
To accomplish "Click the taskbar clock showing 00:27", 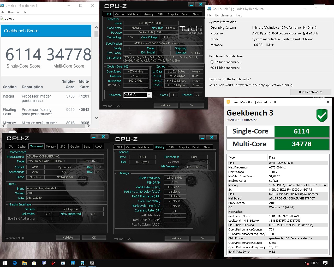I will point(315,263).
